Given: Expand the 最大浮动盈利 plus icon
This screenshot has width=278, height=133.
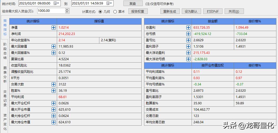Looking at the screenshot, I should [x=188, y=53].
